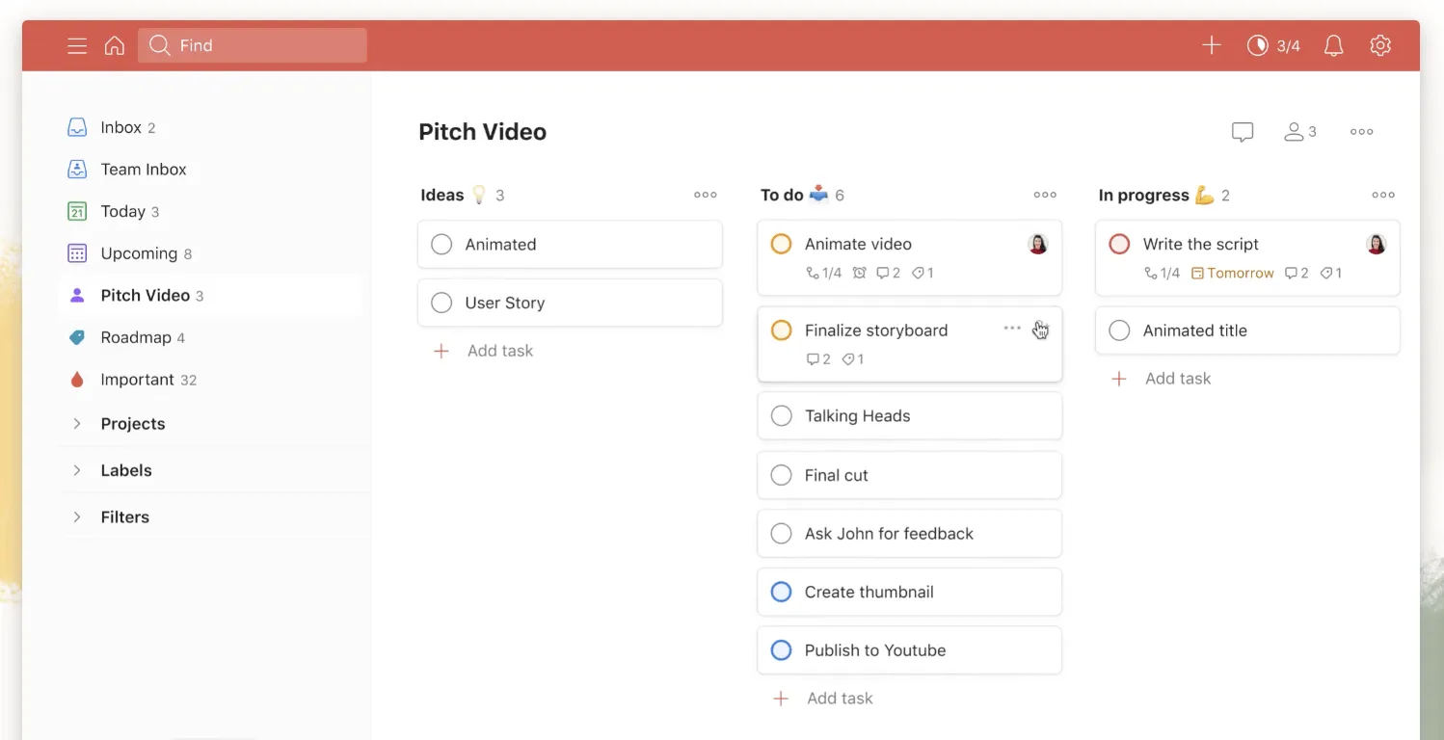Image resolution: width=1444 pixels, height=740 pixels.
Task: Expand the Filters section
Action: coord(77,517)
